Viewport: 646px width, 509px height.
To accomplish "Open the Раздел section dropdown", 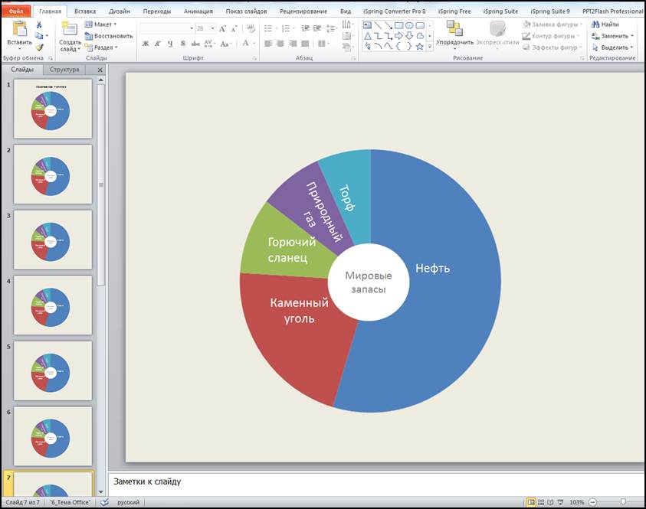I will [x=101, y=47].
